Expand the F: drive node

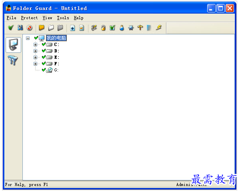click(x=35, y=64)
